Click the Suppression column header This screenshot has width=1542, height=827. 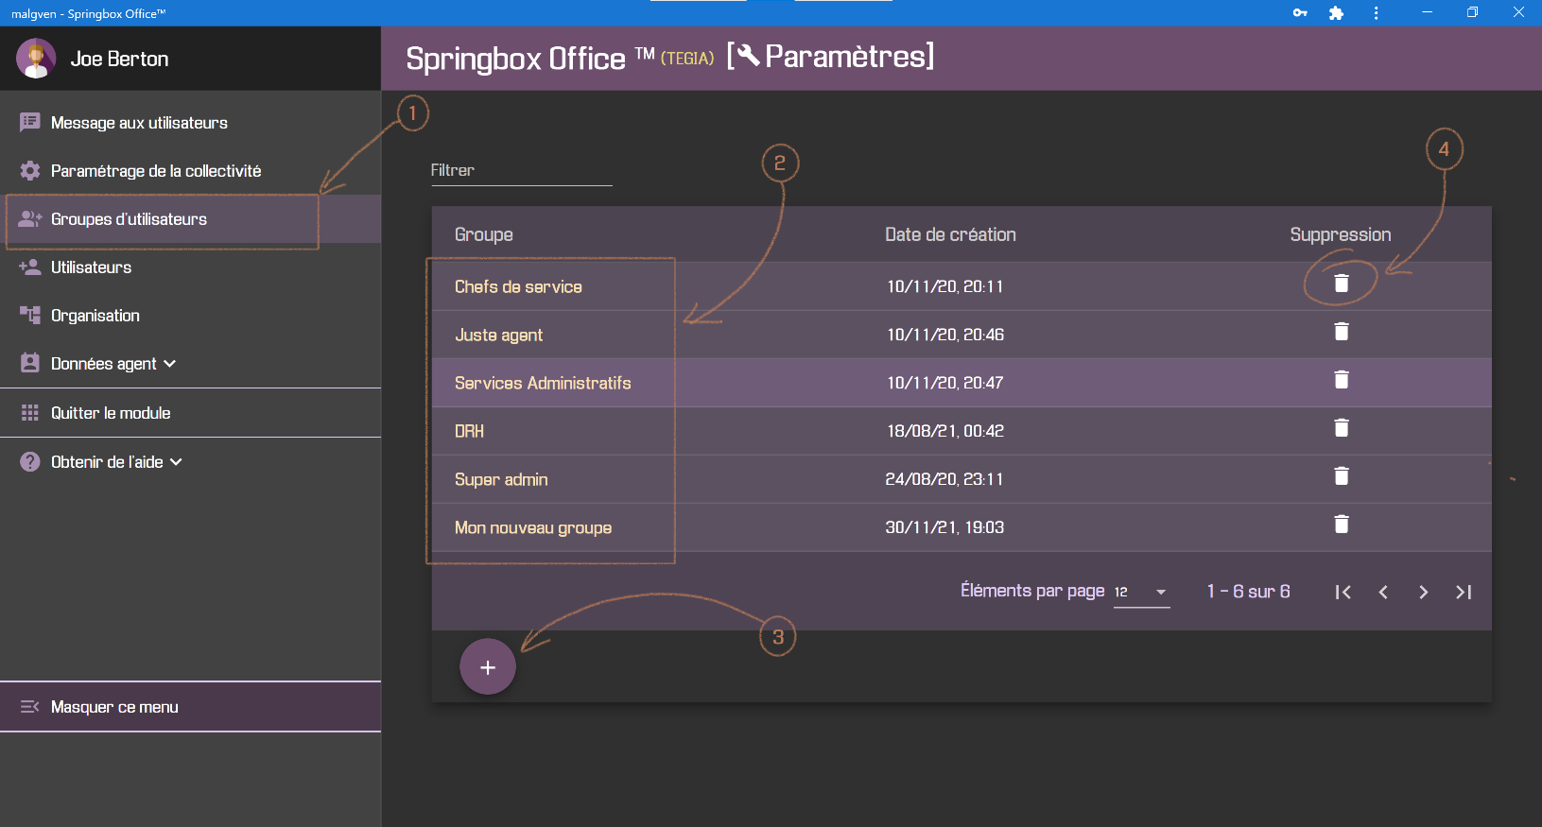click(x=1341, y=234)
